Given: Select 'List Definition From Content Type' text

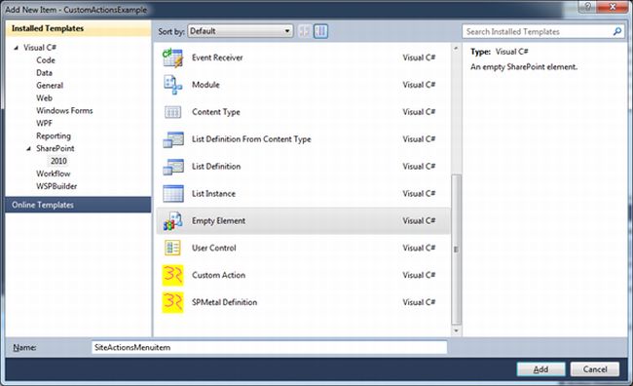Looking at the screenshot, I should coord(251,139).
